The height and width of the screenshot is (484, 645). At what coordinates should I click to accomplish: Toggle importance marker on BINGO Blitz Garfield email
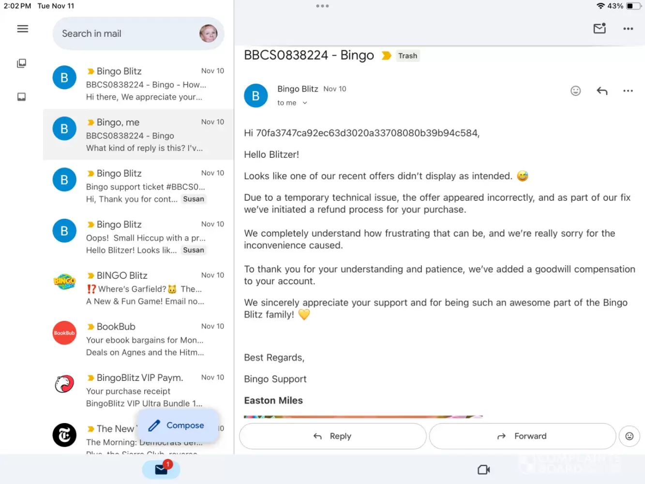pyautogui.click(x=90, y=275)
